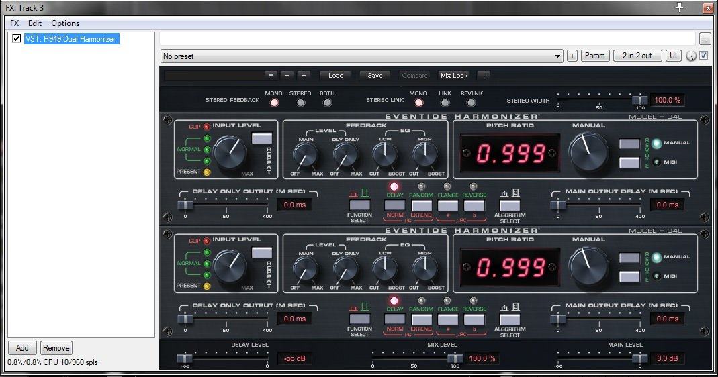Click the Remove button

click(x=56, y=348)
